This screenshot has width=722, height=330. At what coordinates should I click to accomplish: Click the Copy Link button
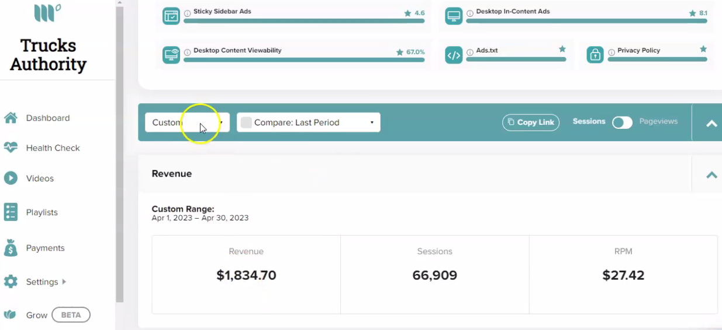(x=531, y=122)
